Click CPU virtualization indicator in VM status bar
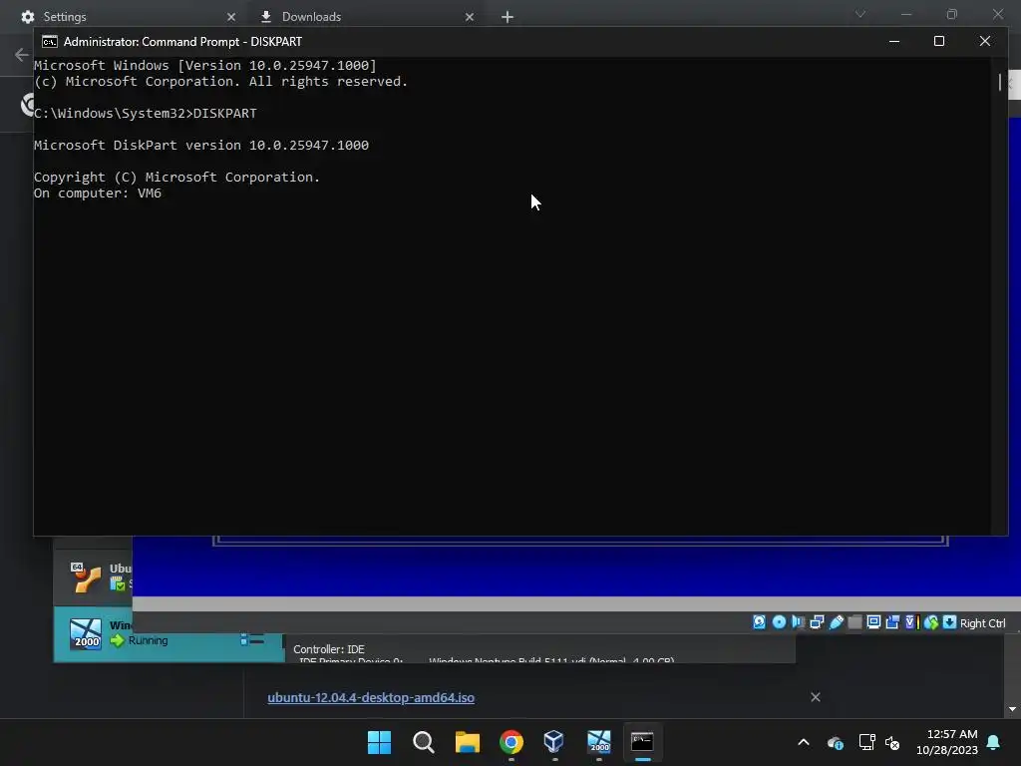Viewport: 1021px width, 766px height. click(x=911, y=622)
